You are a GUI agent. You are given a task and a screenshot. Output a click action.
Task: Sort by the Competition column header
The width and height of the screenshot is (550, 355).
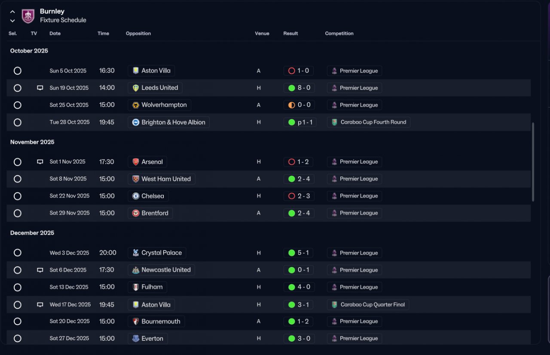339,33
